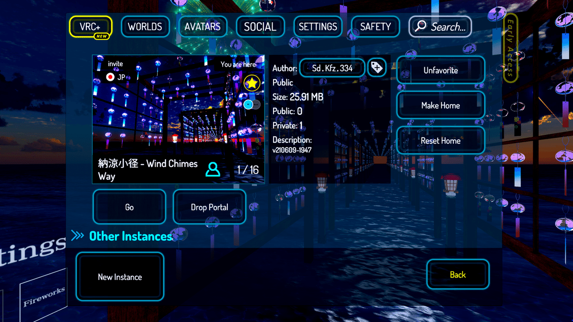Click the tag creation icon beside the author name

pos(376,67)
